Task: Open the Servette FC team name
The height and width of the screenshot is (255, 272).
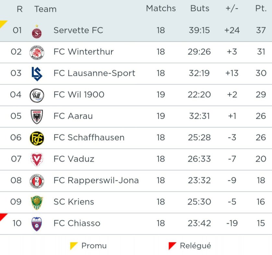Action: [78, 30]
